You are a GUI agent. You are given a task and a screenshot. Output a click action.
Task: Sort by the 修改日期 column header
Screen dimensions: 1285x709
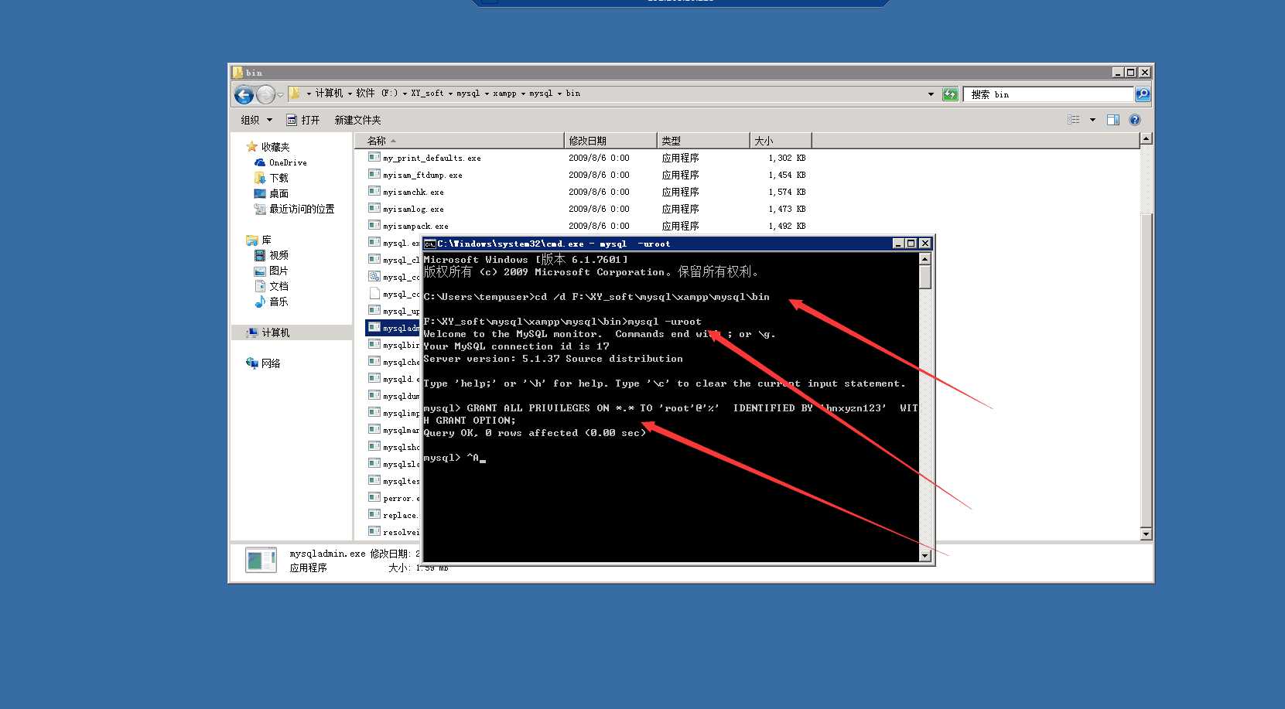click(x=610, y=141)
